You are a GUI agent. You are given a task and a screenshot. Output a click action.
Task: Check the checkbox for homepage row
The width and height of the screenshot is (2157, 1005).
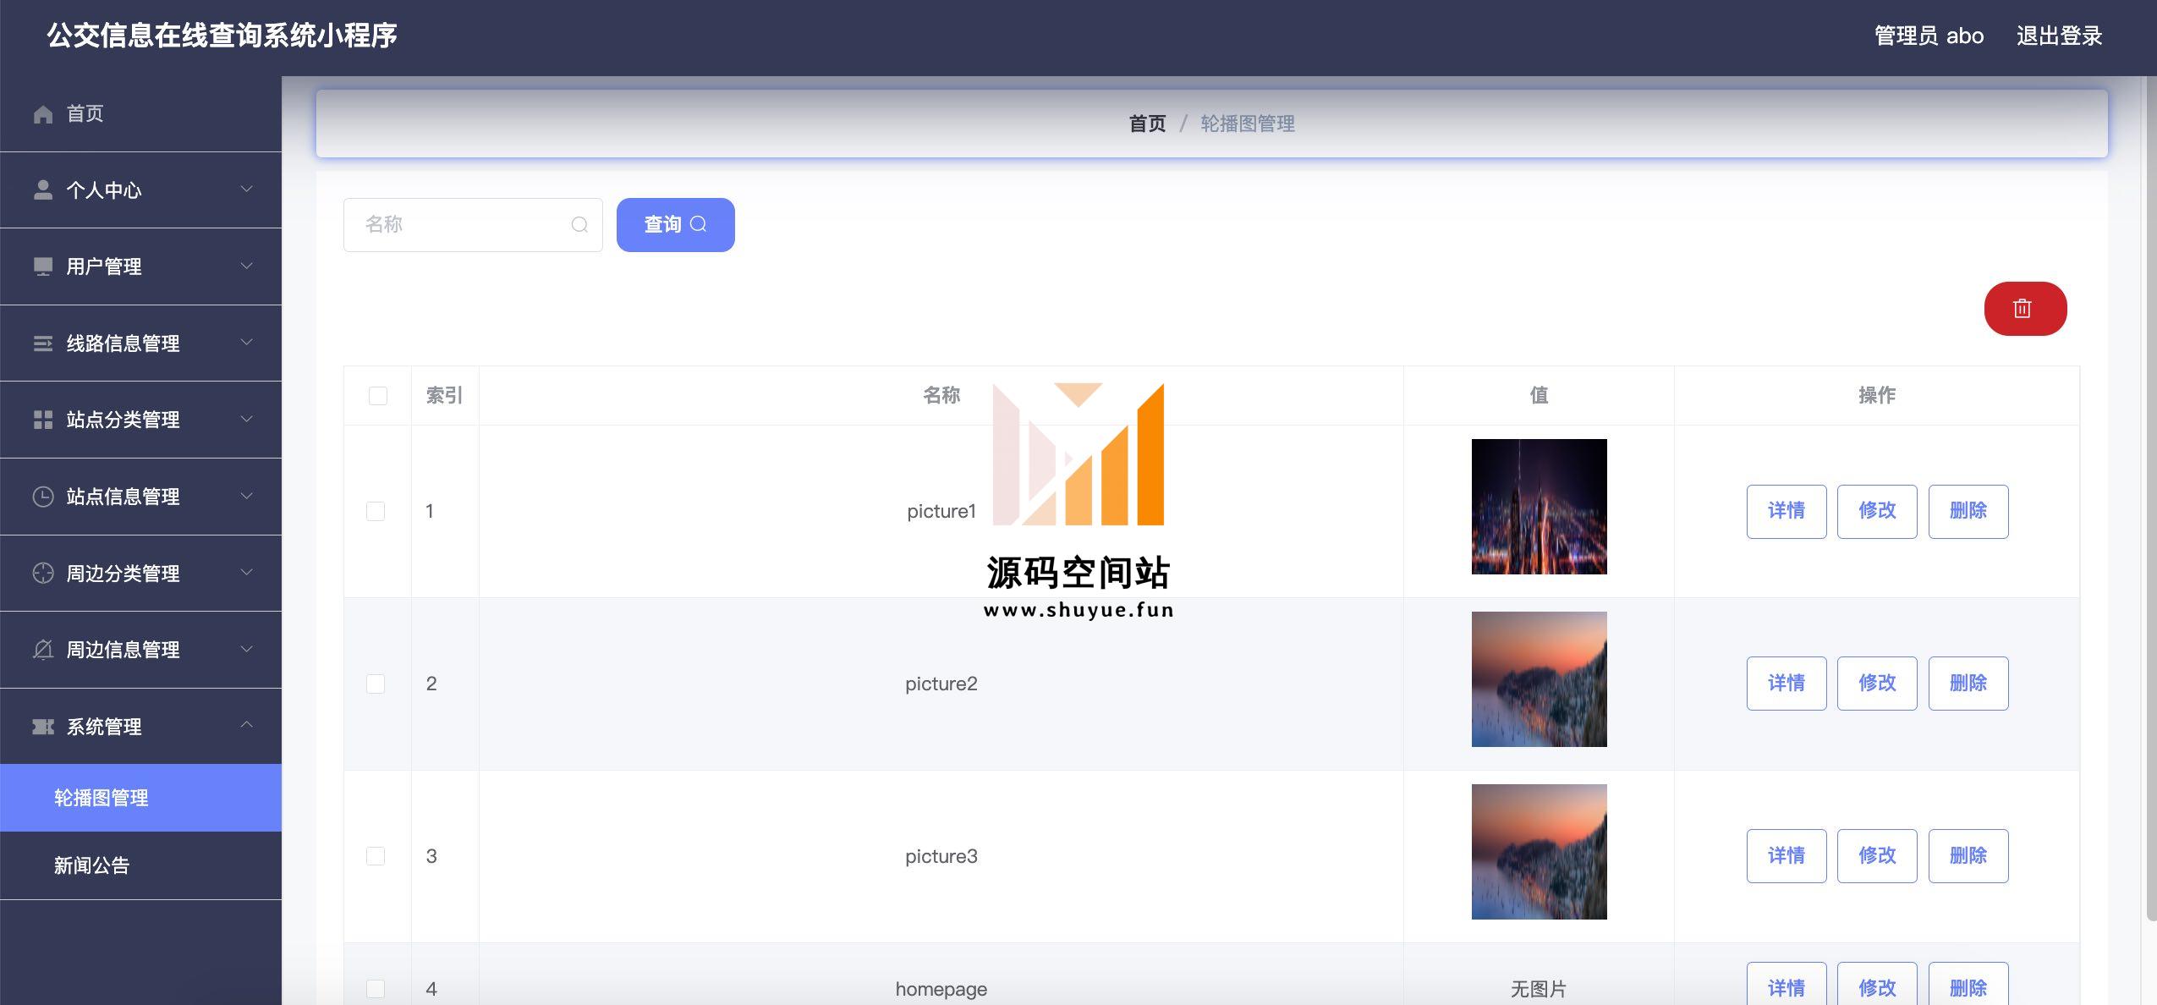coord(376,989)
